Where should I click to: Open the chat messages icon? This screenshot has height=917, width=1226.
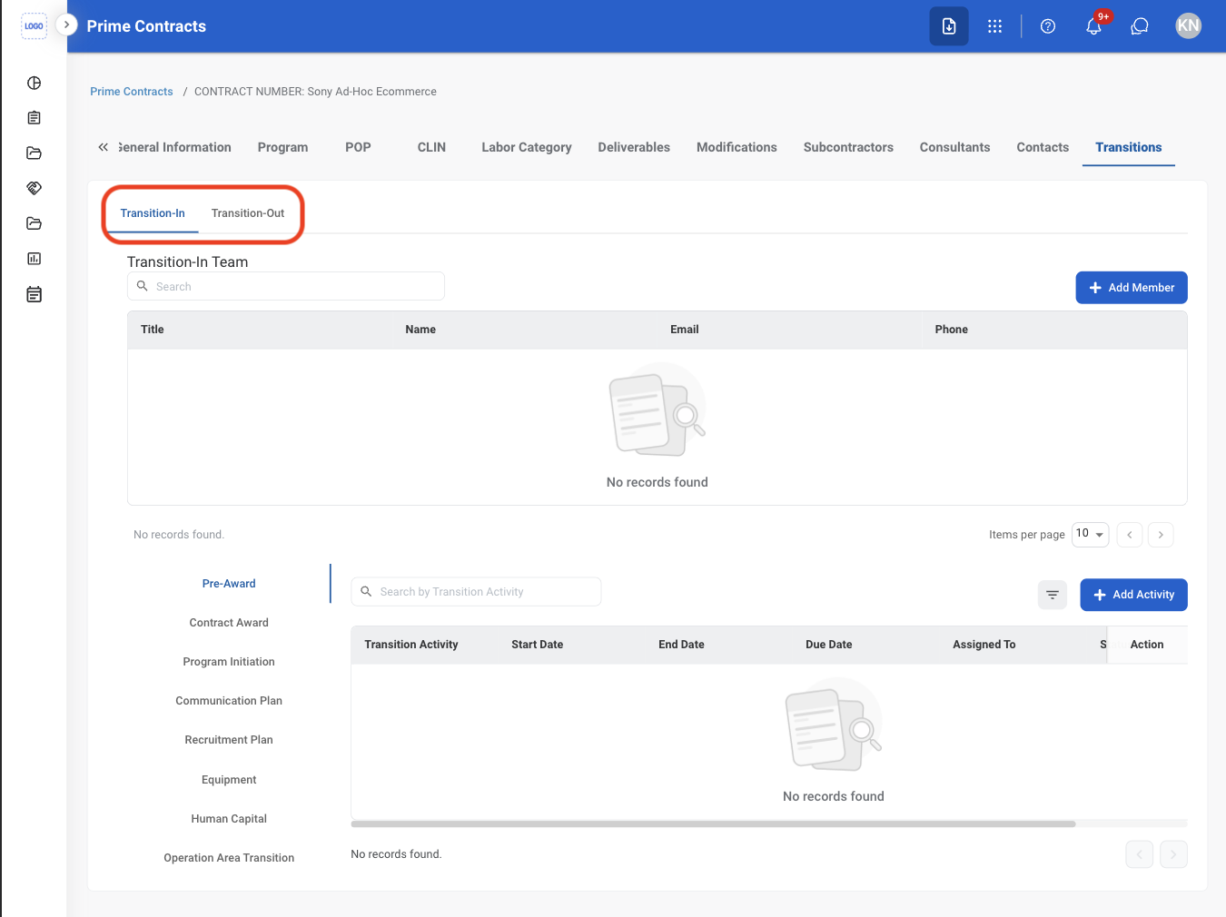click(x=1140, y=26)
